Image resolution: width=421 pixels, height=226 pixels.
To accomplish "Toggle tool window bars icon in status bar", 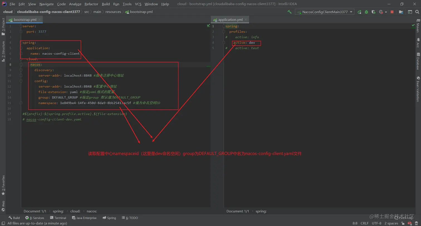I will pyautogui.click(x=3, y=223).
